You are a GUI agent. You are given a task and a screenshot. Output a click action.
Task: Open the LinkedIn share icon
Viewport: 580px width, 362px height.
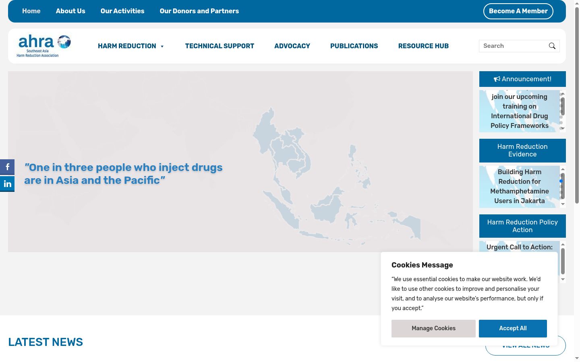(7, 184)
